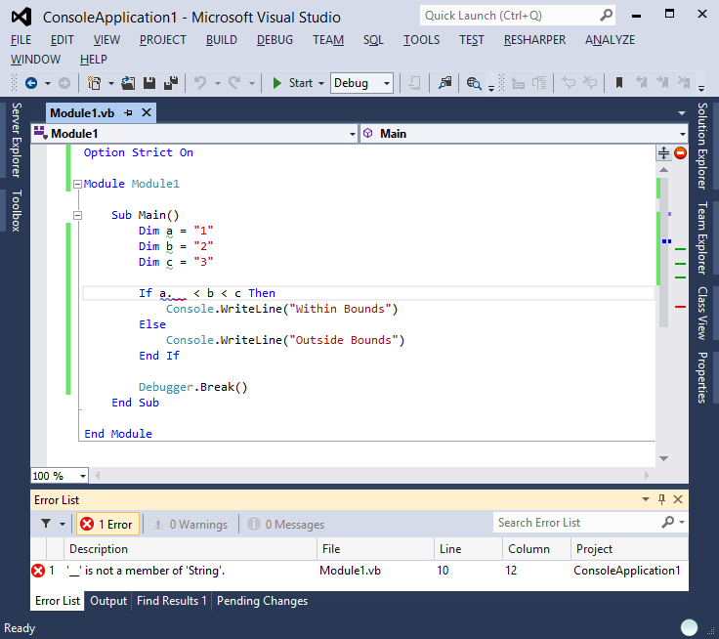Click the Error List filter funnel icon

point(46,524)
